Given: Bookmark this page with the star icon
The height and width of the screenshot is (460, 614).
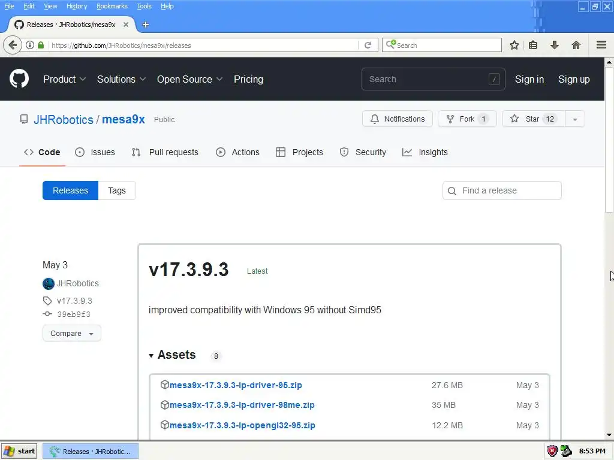Looking at the screenshot, I should pos(514,45).
